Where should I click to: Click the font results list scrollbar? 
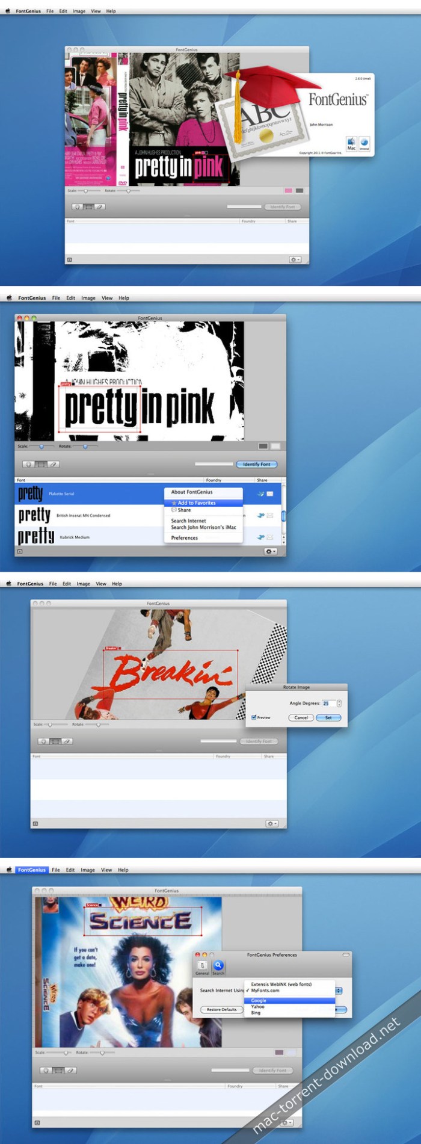[x=283, y=515]
